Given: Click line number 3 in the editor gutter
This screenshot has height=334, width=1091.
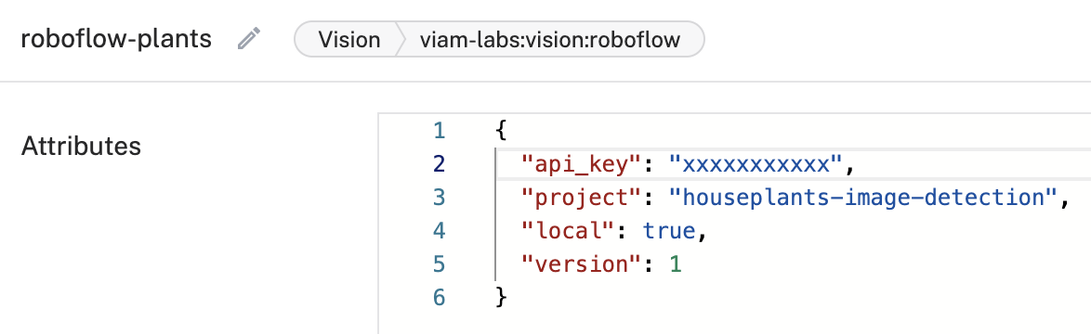Looking at the screenshot, I should coord(439,198).
